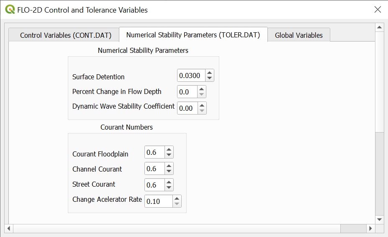
Task: Select Numerical Stability Parameters (TOLER.DAT) tab
Action: pos(193,35)
